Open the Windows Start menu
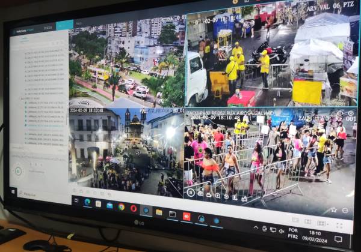 13,191
